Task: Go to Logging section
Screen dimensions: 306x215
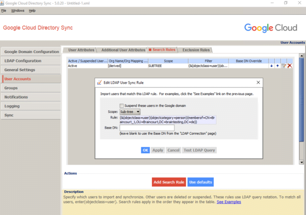Action: click(x=31, y=106)
